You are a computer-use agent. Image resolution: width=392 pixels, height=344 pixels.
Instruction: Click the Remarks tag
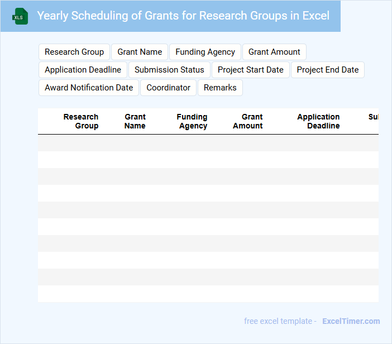(x=220, y=88)
